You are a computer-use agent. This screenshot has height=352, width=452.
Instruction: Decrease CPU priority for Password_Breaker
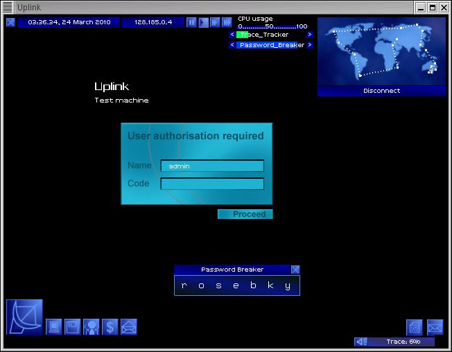(x=232, y=45)
